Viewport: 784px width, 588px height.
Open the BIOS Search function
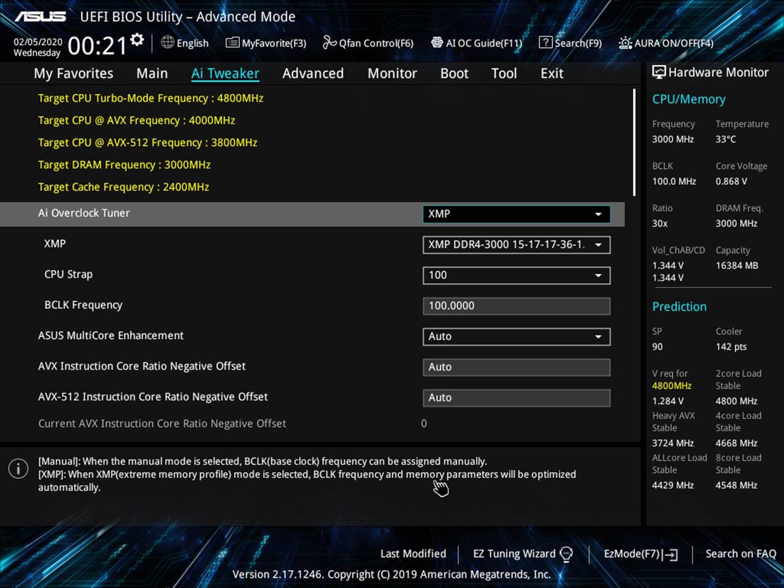pyautogui.click(x=570, y=43)
